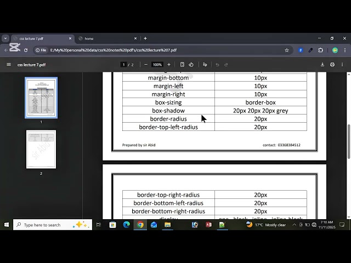351x263 pixels.
Task: Open Outlook from the taskbar
Action: click(154, 225)
